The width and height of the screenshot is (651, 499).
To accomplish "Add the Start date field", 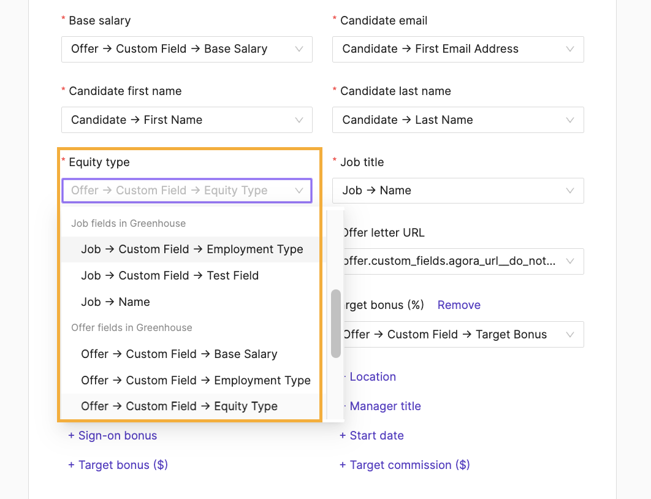I will tap(371, 435).
